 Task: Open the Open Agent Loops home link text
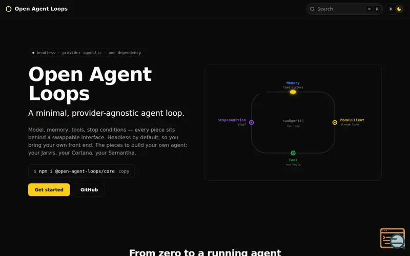[41, 9]
